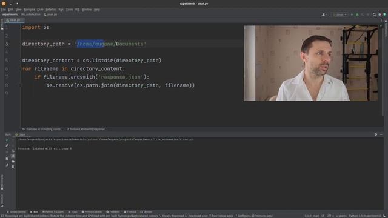Click the print icon in Run console
This screenshot has width=388, height=218.
[13, 162]
